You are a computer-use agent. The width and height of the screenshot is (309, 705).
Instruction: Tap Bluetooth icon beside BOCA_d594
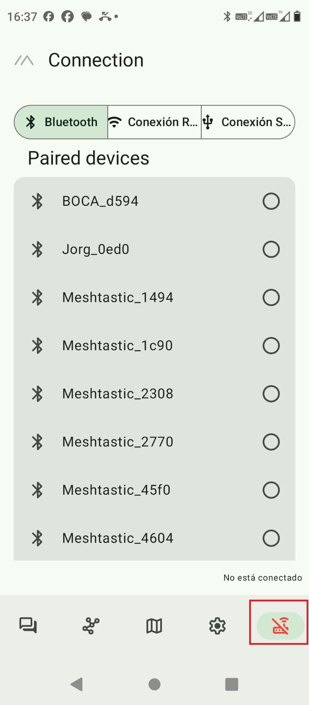pos(37,201)
